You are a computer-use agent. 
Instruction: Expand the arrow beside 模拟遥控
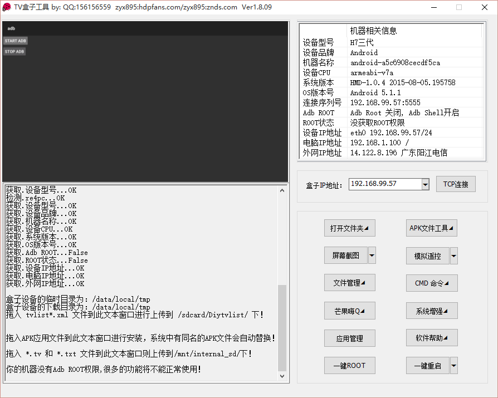click(454, 256)
